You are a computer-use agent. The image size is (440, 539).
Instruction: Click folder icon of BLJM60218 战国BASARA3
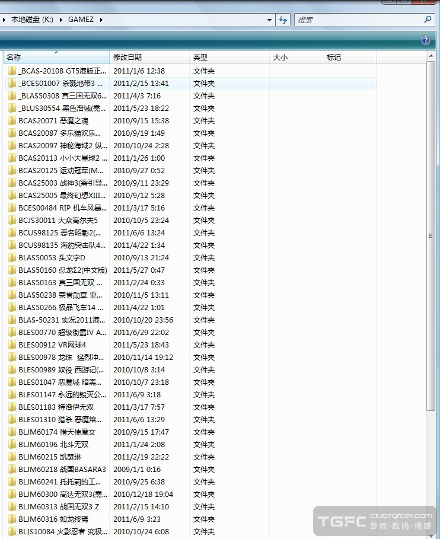pos(12,470)
